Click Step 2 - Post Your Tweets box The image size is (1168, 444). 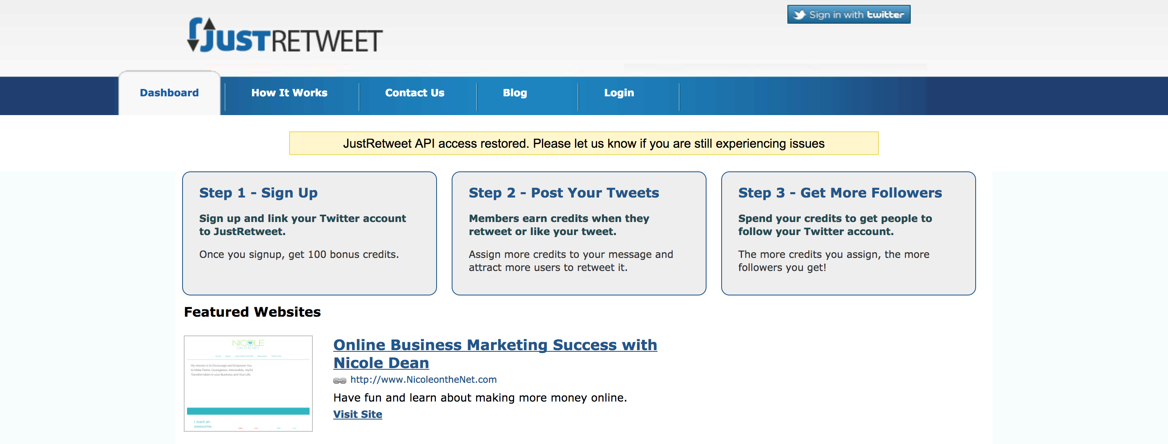click(579, 233)
